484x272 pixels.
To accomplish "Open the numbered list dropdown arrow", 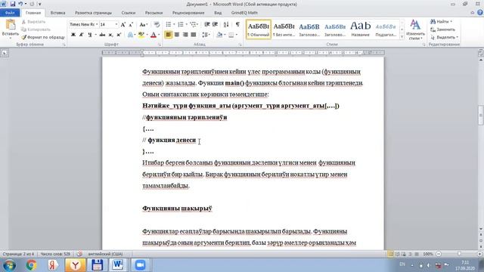I will coord(186,24).
